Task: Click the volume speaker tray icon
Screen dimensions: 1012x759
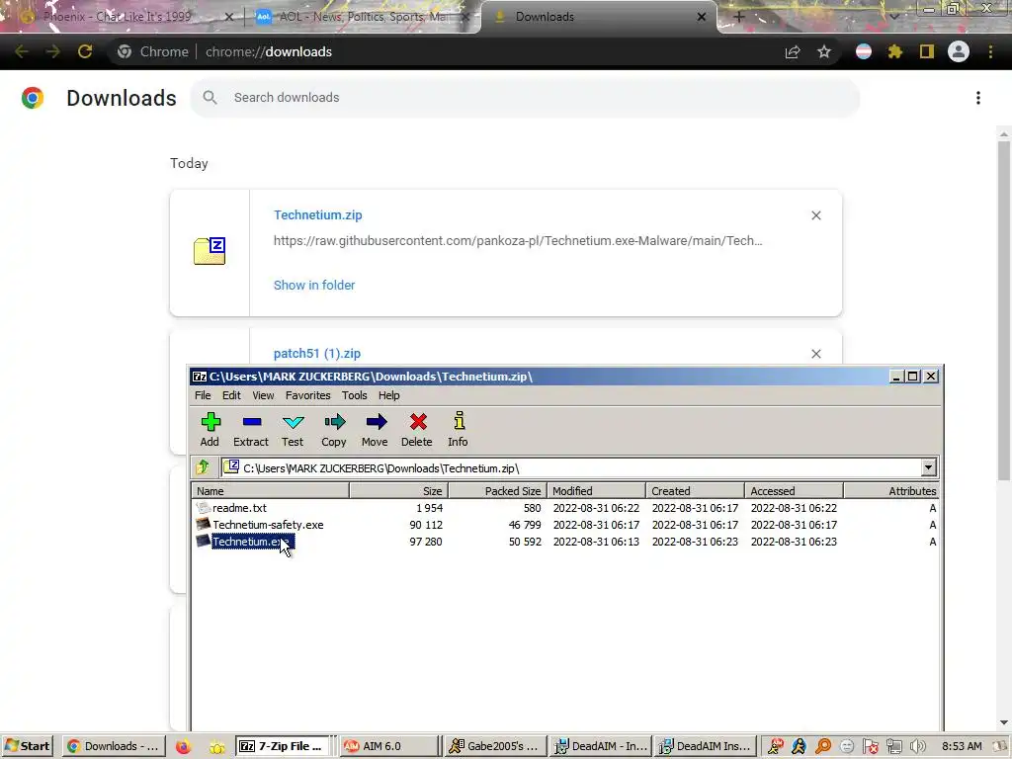Action: point(918,746)
